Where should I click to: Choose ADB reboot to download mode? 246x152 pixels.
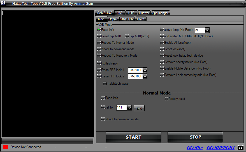pos(99,49)
